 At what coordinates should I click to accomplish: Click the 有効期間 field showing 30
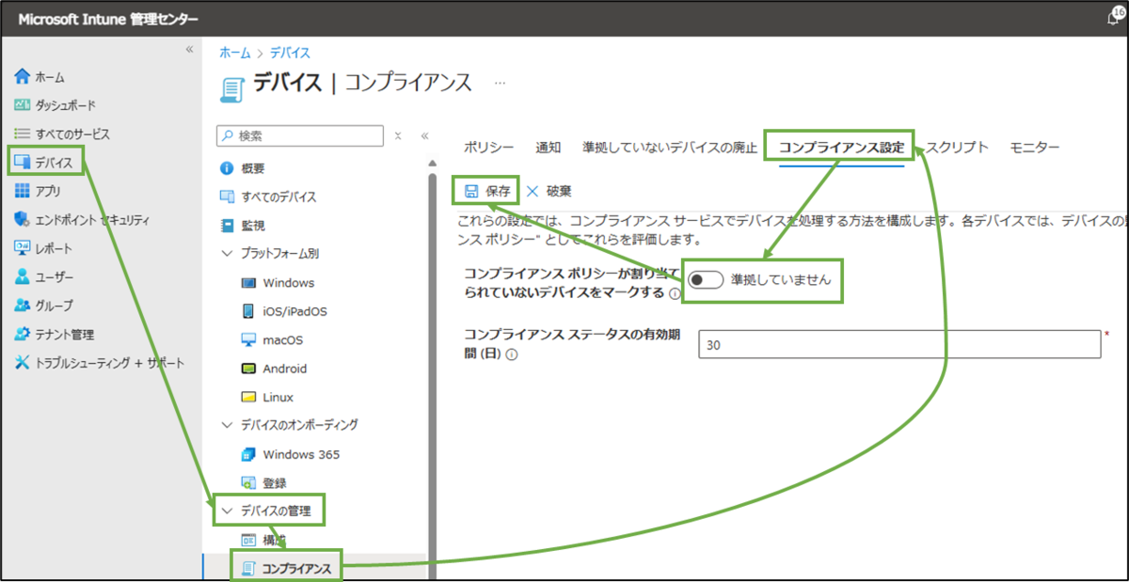click(899, 345)
